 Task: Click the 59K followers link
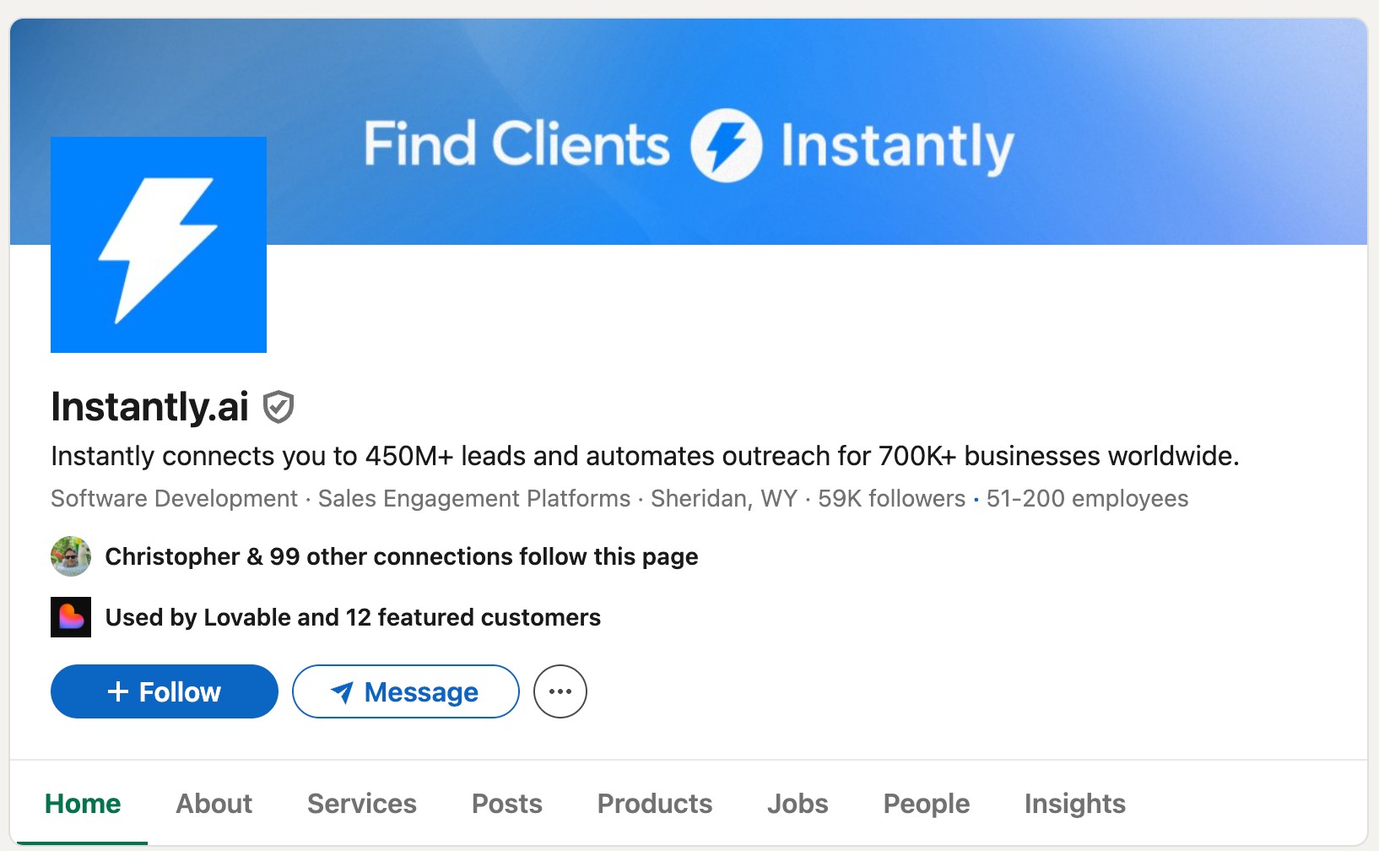(x=890, y=498)
